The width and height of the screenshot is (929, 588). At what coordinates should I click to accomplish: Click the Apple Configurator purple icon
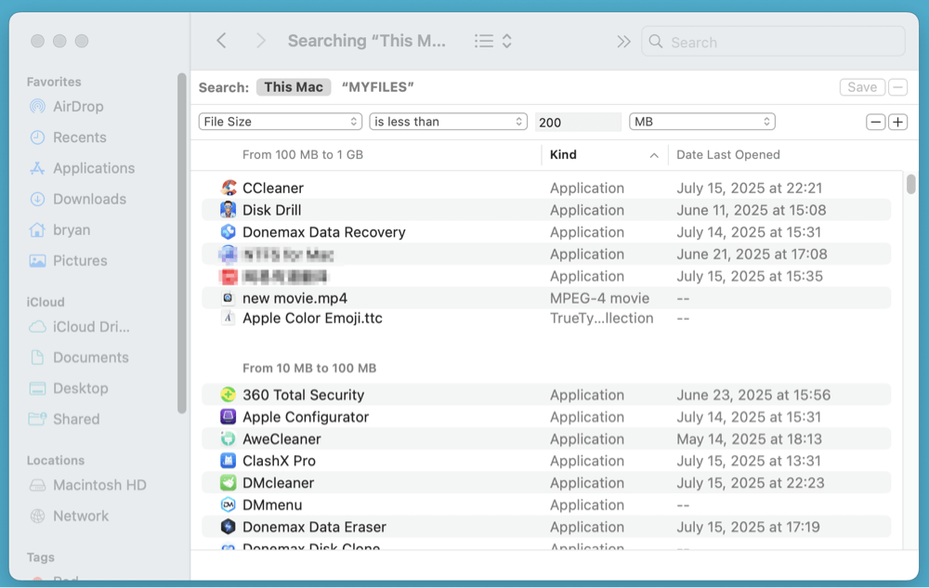228,417
